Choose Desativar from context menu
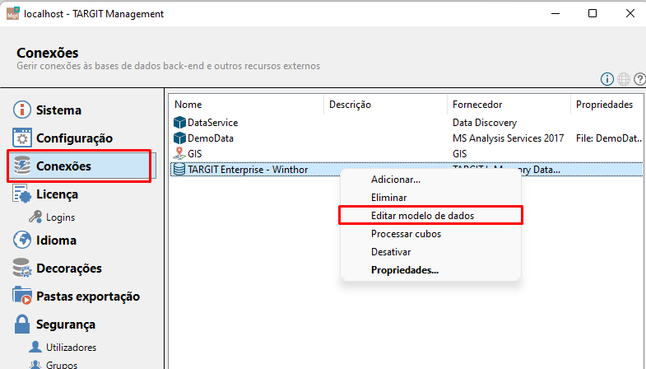 coord(391,252)
